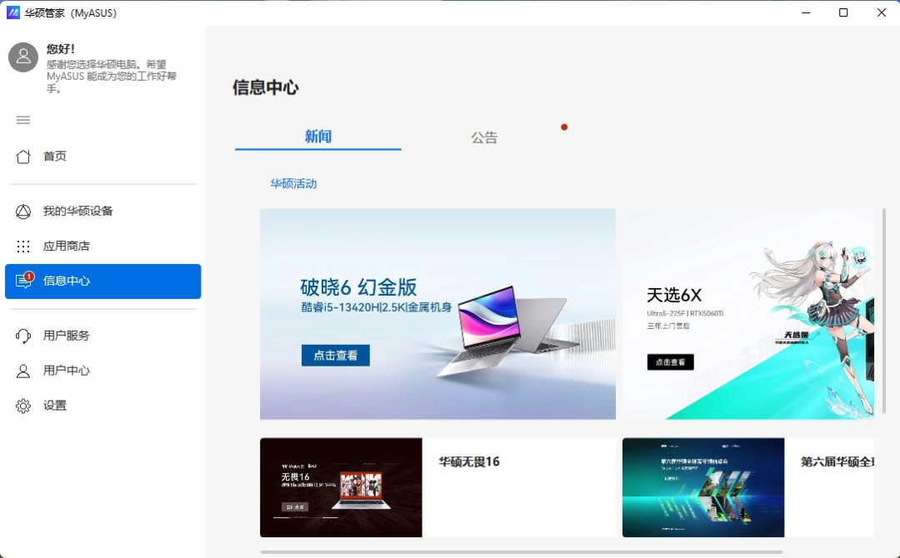Stay on the 新闻 news tab
The width and height of the screenshot is (900, 558).
(317, 137)
